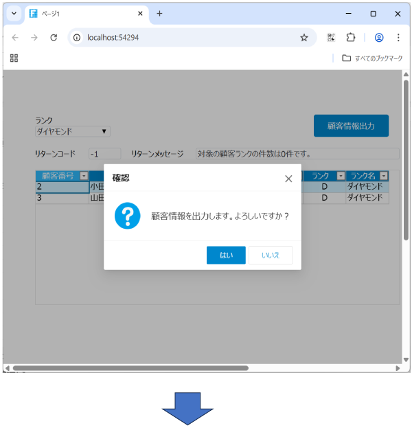Open the すべてのブックマーク folder
Viewport: 412px width, 428px height.
pyautogui.click(x=372, y=58)
